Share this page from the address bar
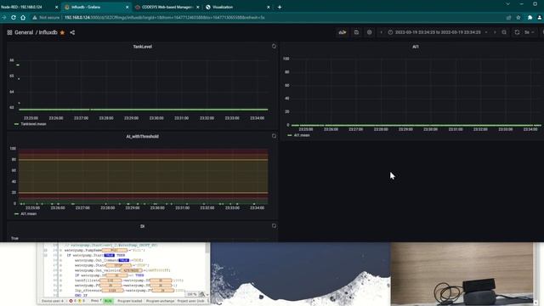 tap(508, 17)
